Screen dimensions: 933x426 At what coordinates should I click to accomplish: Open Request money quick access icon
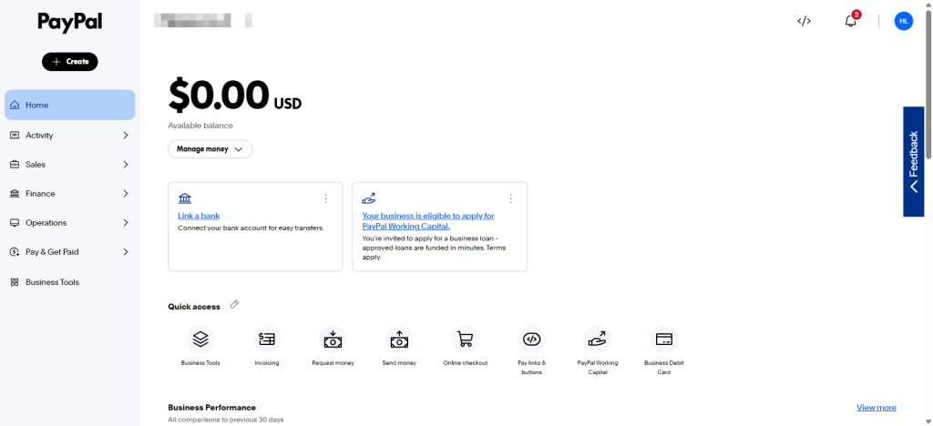click(x=333, y=340)
